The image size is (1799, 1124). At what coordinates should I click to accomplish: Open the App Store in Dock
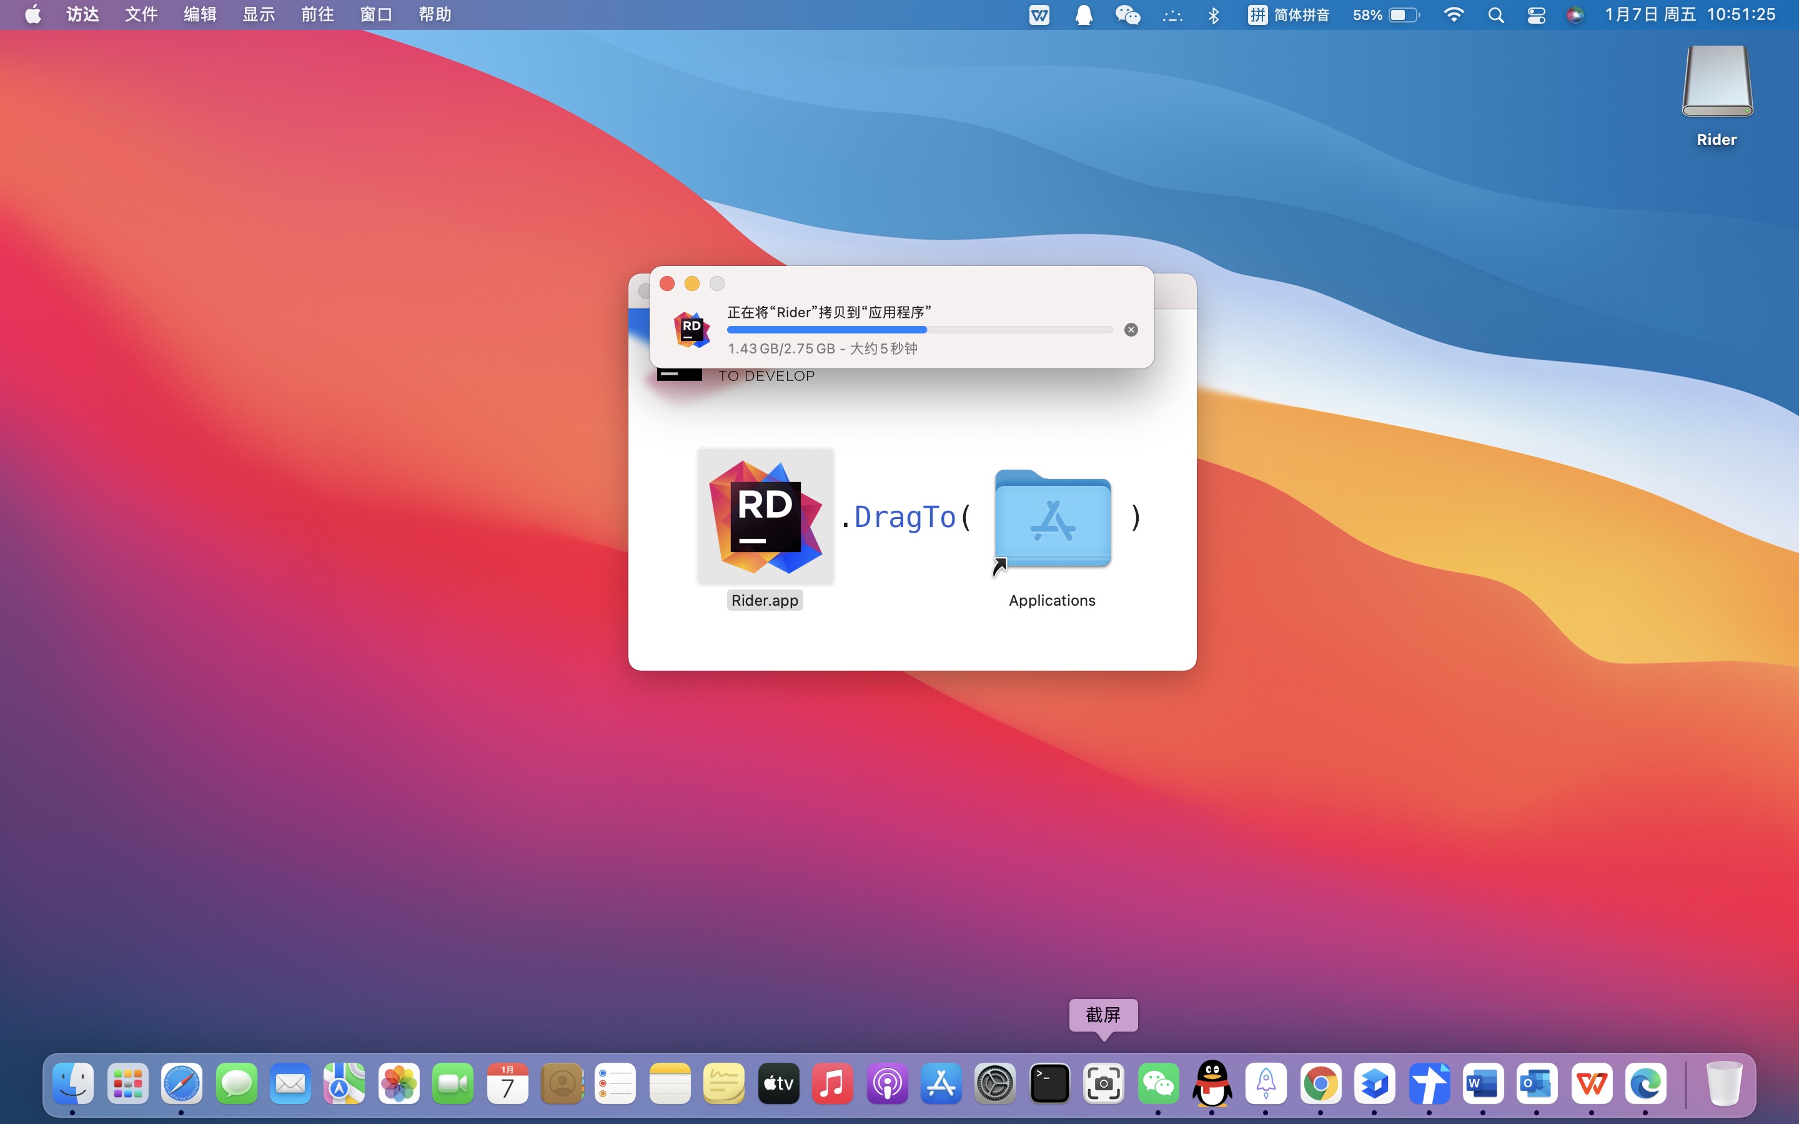(941, 1084)
